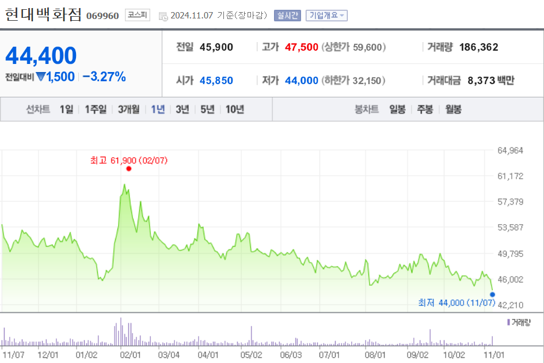This screenshot has width=544, height=363.
Task: Click the 64,964 y-axis price label
Action: pyautogui.click(x=510, y=150)
